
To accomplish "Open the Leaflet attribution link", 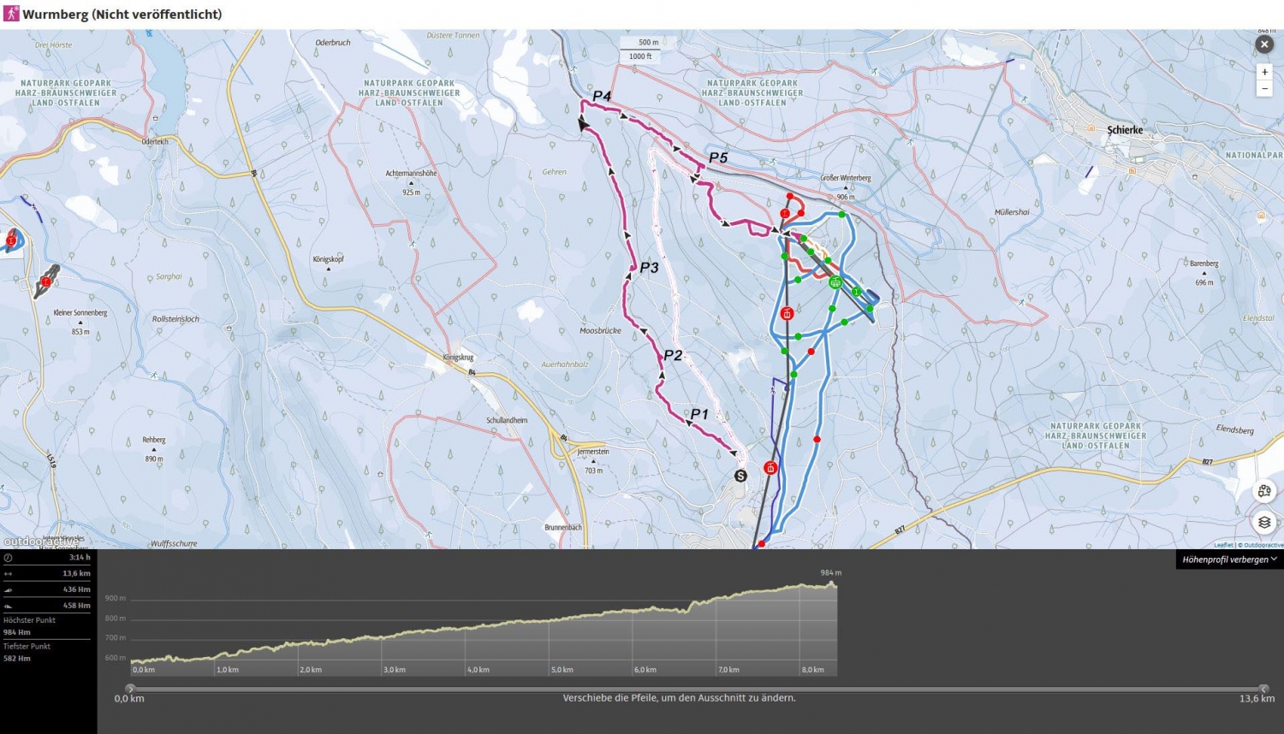I will point(1222,545).
